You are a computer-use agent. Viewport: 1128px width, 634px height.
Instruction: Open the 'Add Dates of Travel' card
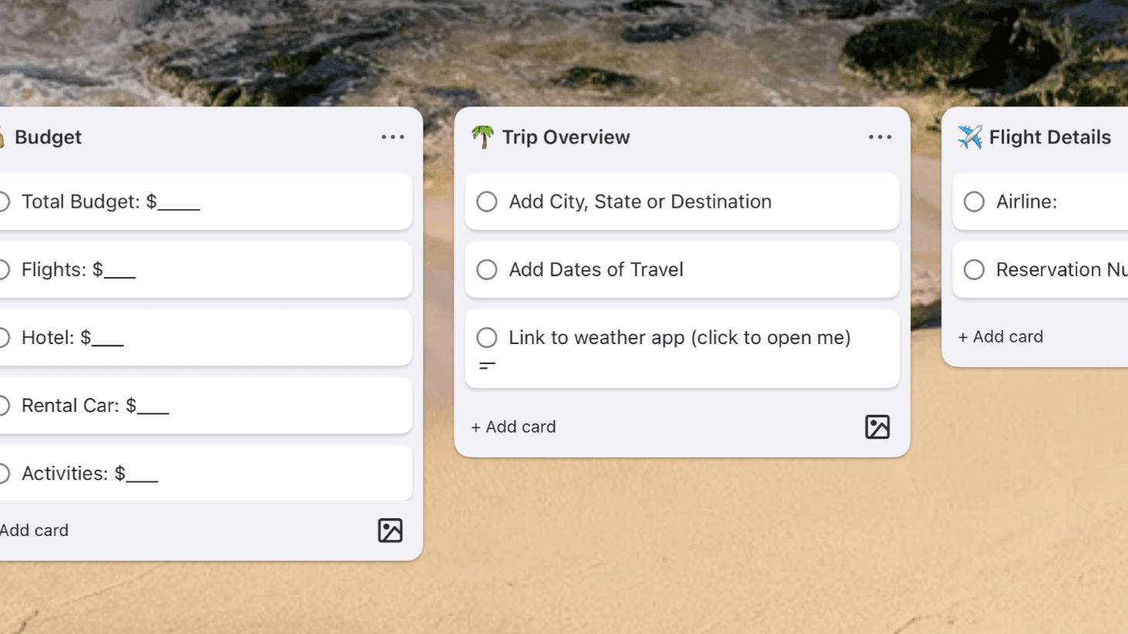(x=682, y=270)
